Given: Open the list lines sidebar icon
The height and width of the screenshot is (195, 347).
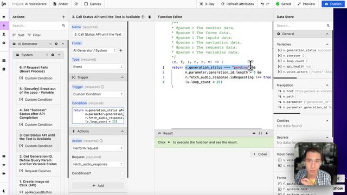Looking at the screenshot, I should [4, 60].
